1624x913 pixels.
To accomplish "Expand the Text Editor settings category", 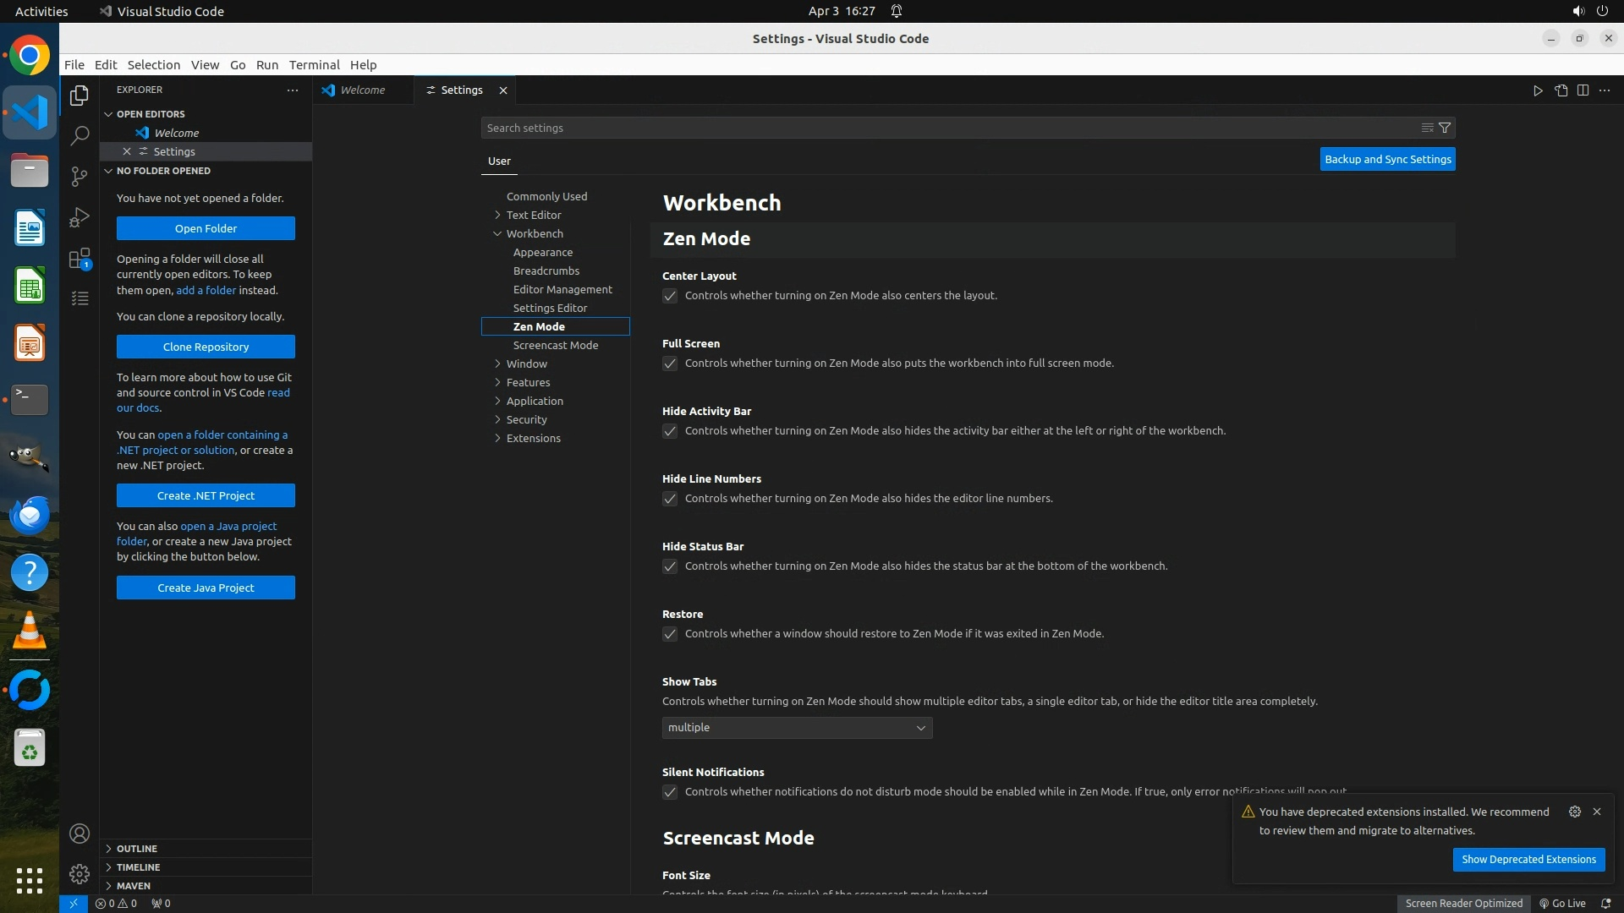I will pos(533,215).
